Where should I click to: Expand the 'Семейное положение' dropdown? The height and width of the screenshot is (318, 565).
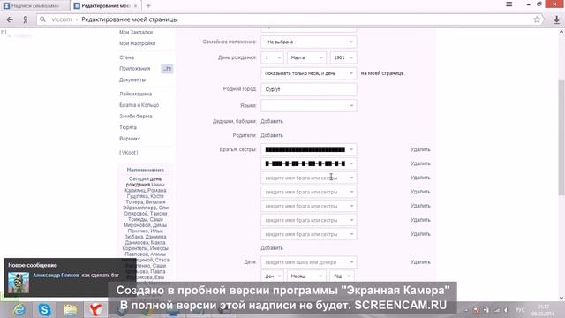click(309, 42)
